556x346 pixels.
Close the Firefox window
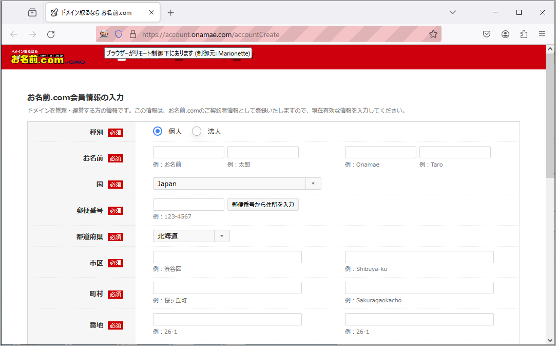[x=543, y=12]
